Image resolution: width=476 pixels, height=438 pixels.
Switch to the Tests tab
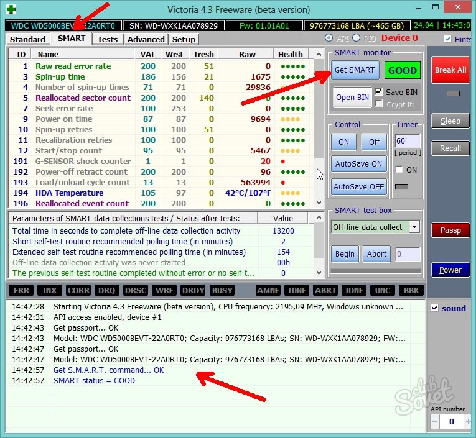[x=108, y=39]
